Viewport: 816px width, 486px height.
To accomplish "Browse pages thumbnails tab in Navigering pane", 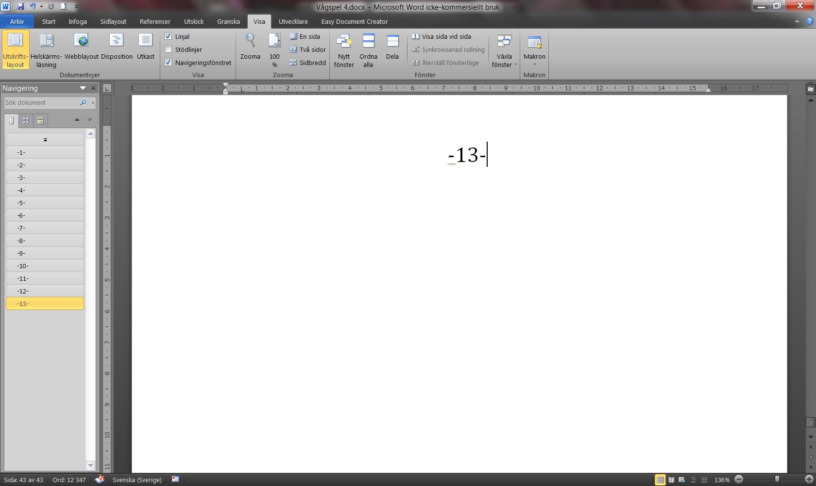I will pyautogui.click(x=26, y=120).
